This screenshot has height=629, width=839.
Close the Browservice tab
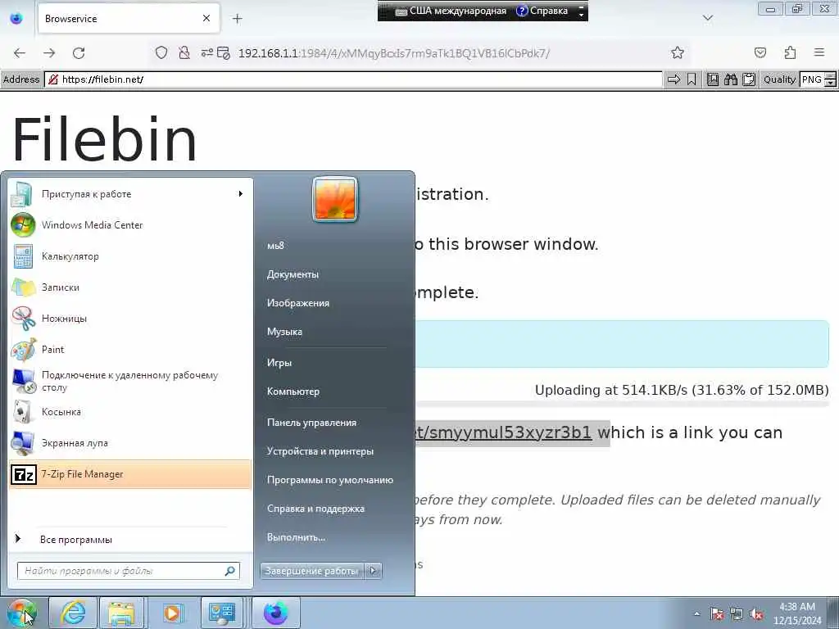(206, 18)
